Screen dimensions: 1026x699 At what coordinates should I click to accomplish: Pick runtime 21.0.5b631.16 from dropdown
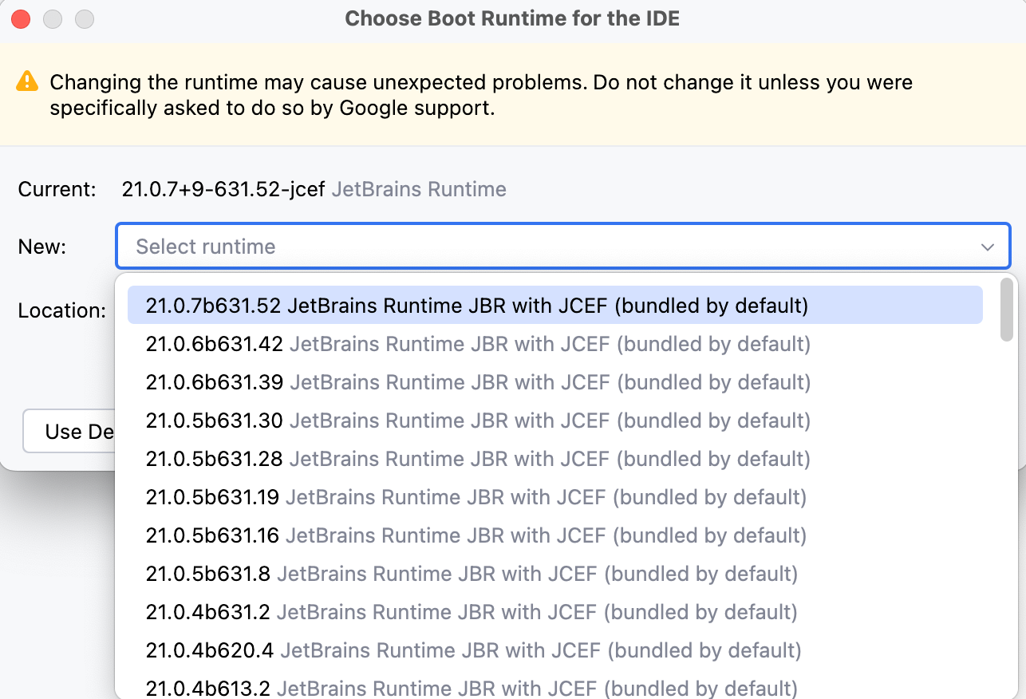point(555,535)
